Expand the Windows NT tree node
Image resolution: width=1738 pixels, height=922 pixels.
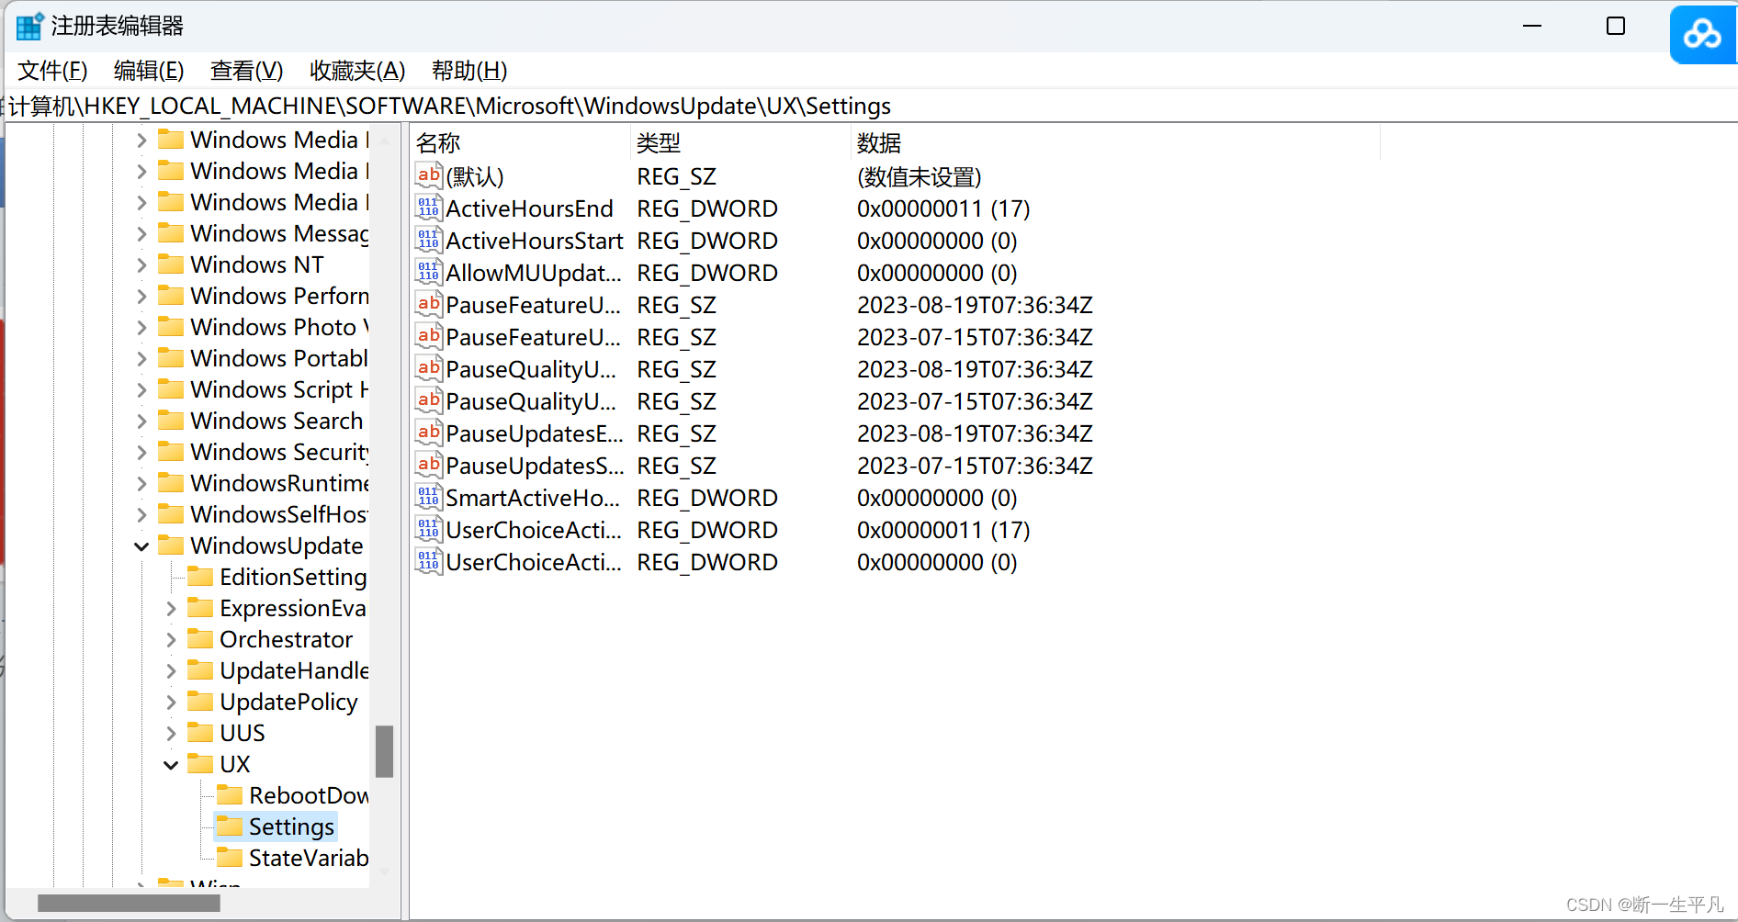[141, 265]
